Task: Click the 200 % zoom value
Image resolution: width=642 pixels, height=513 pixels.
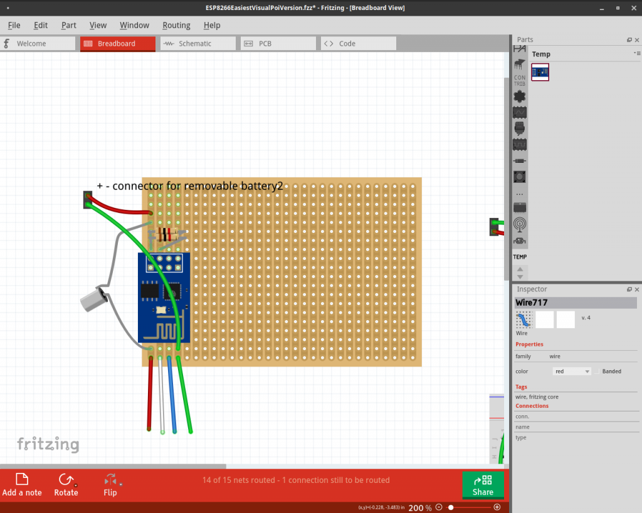Action: pos(419,508)
